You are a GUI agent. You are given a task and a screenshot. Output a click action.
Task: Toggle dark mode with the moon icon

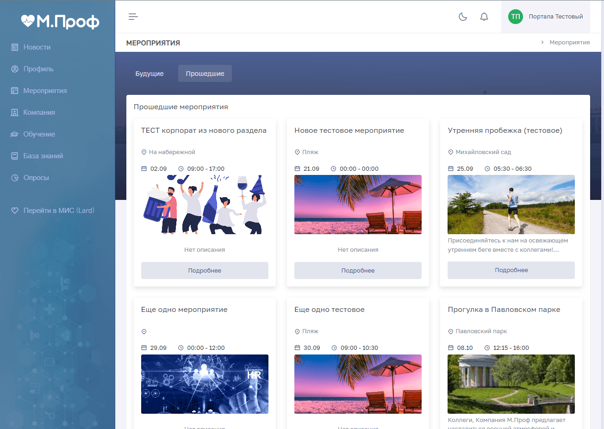point(462,16)
